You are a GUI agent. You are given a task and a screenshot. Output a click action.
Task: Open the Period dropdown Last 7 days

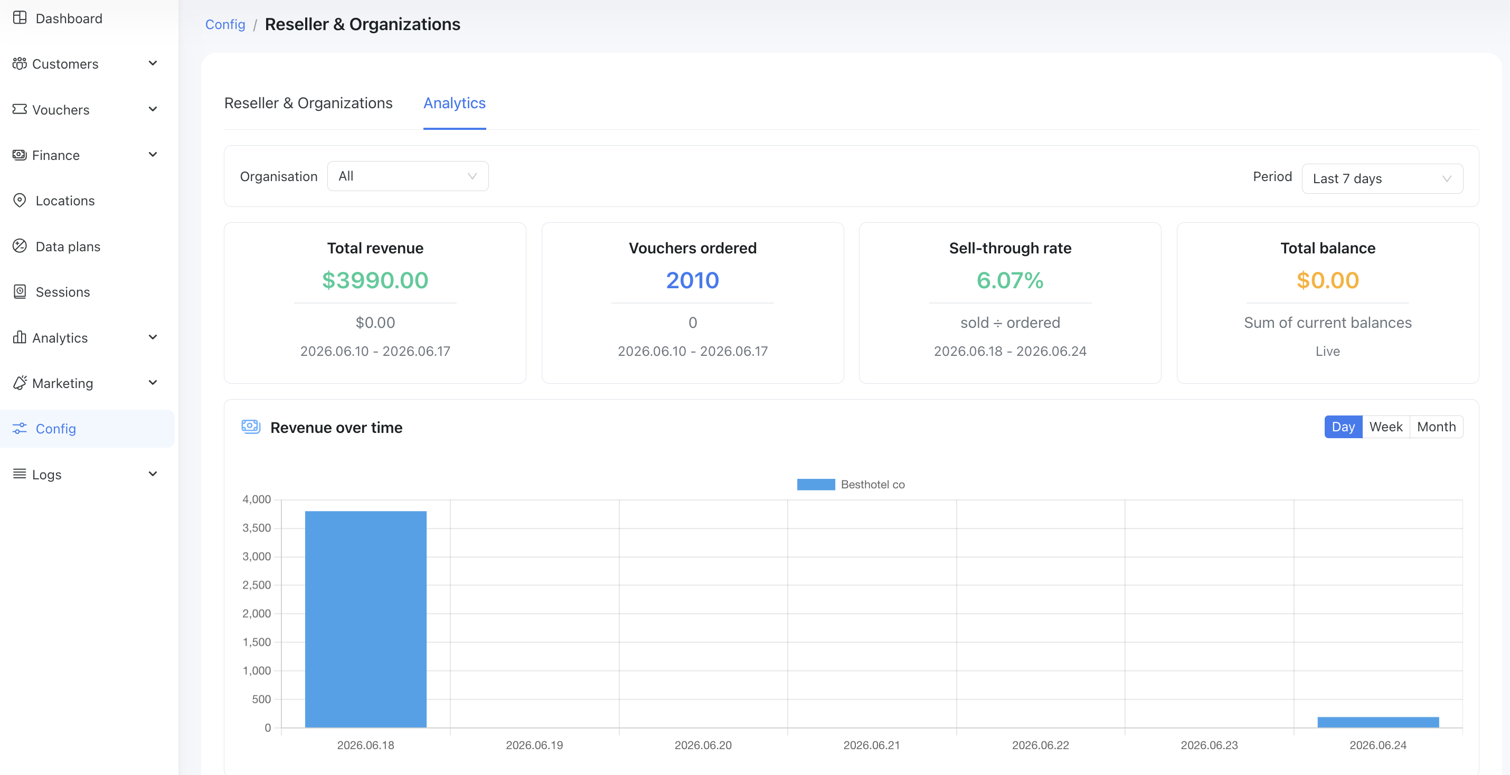(1382, 178)
